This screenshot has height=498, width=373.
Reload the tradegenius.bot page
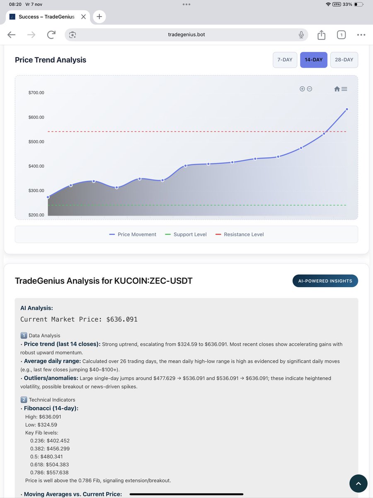click(51, 35)
